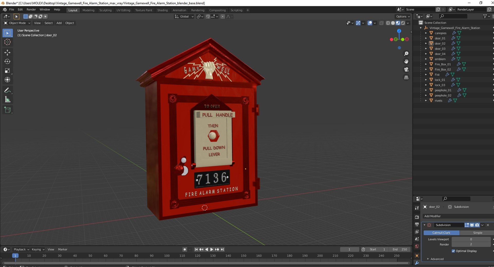Expand the emblem tree item
494x267 pixels.
pos(426,59)
